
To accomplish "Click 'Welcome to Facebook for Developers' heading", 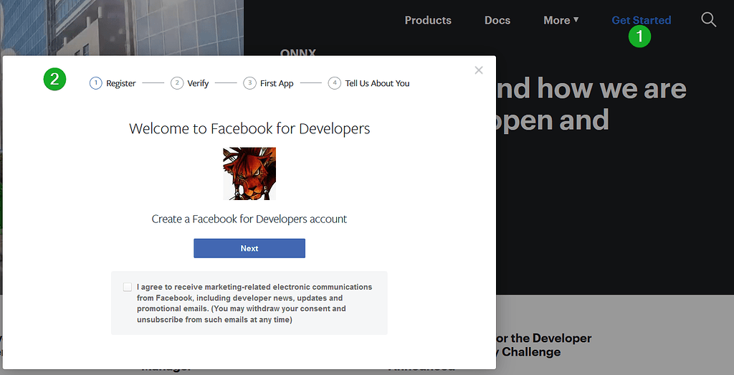I will click(x=249, y=128).
